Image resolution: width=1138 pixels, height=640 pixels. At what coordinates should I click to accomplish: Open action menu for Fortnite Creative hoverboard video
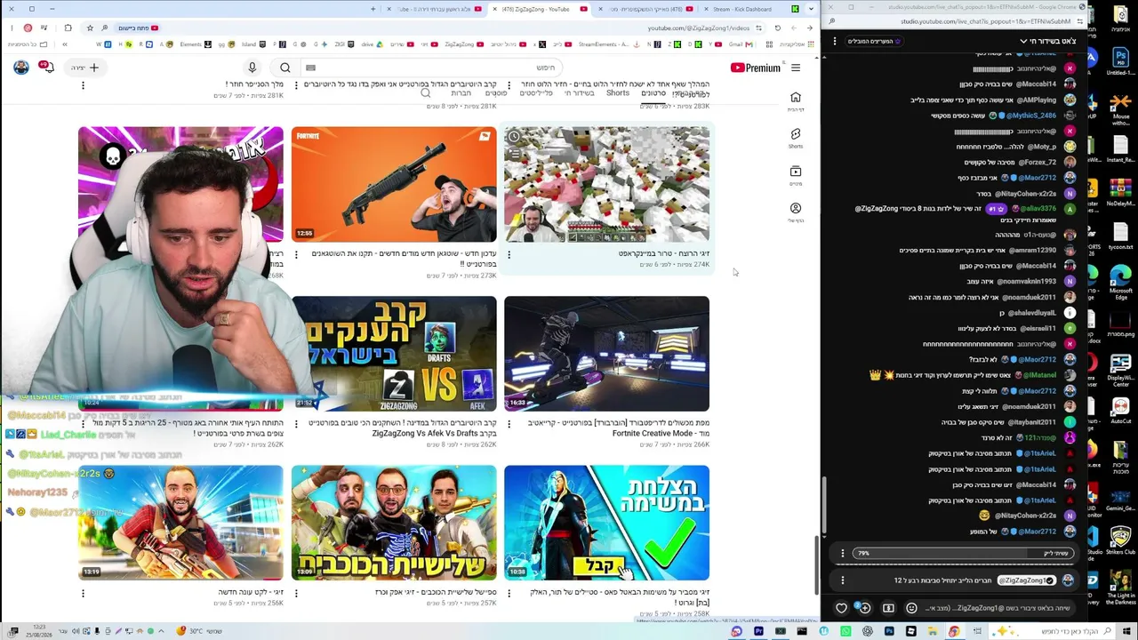[509, 423]
